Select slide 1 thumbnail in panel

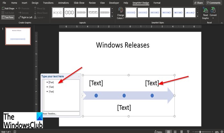point(18,36)
